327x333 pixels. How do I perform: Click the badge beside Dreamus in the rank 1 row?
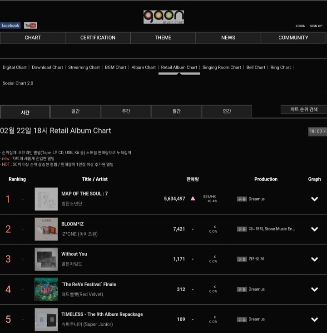pos(242,199)
